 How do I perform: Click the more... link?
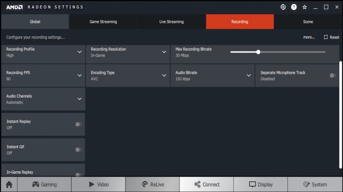[x=309, y=37]
